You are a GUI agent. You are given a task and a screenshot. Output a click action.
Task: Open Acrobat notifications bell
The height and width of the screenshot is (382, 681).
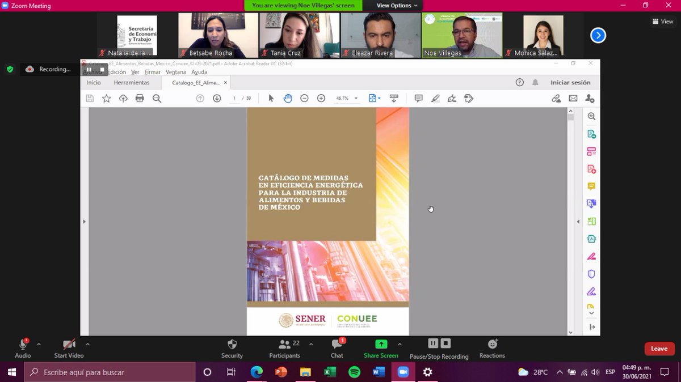[535, 82]
